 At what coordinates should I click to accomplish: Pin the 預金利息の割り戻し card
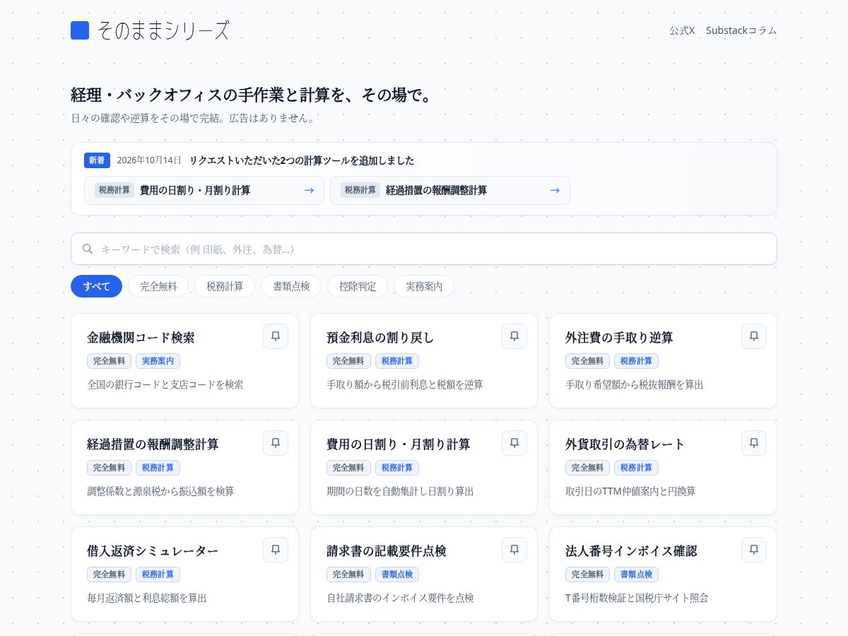(x=514, y=336)
